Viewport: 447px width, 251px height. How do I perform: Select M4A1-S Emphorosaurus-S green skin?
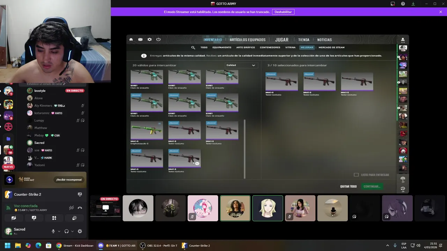(147, 133)
